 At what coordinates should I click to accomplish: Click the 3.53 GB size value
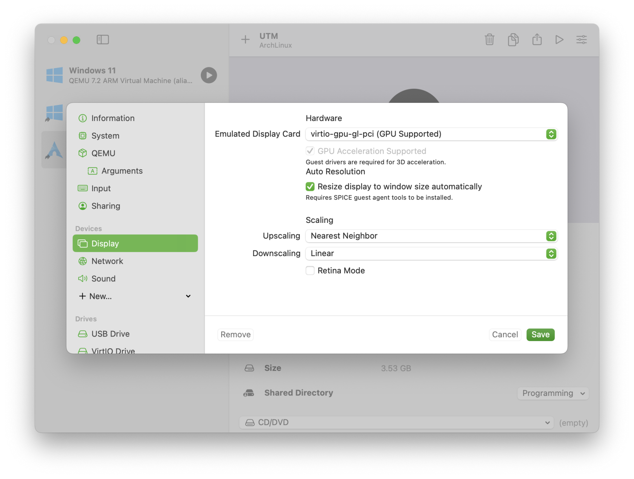point(396,368)
